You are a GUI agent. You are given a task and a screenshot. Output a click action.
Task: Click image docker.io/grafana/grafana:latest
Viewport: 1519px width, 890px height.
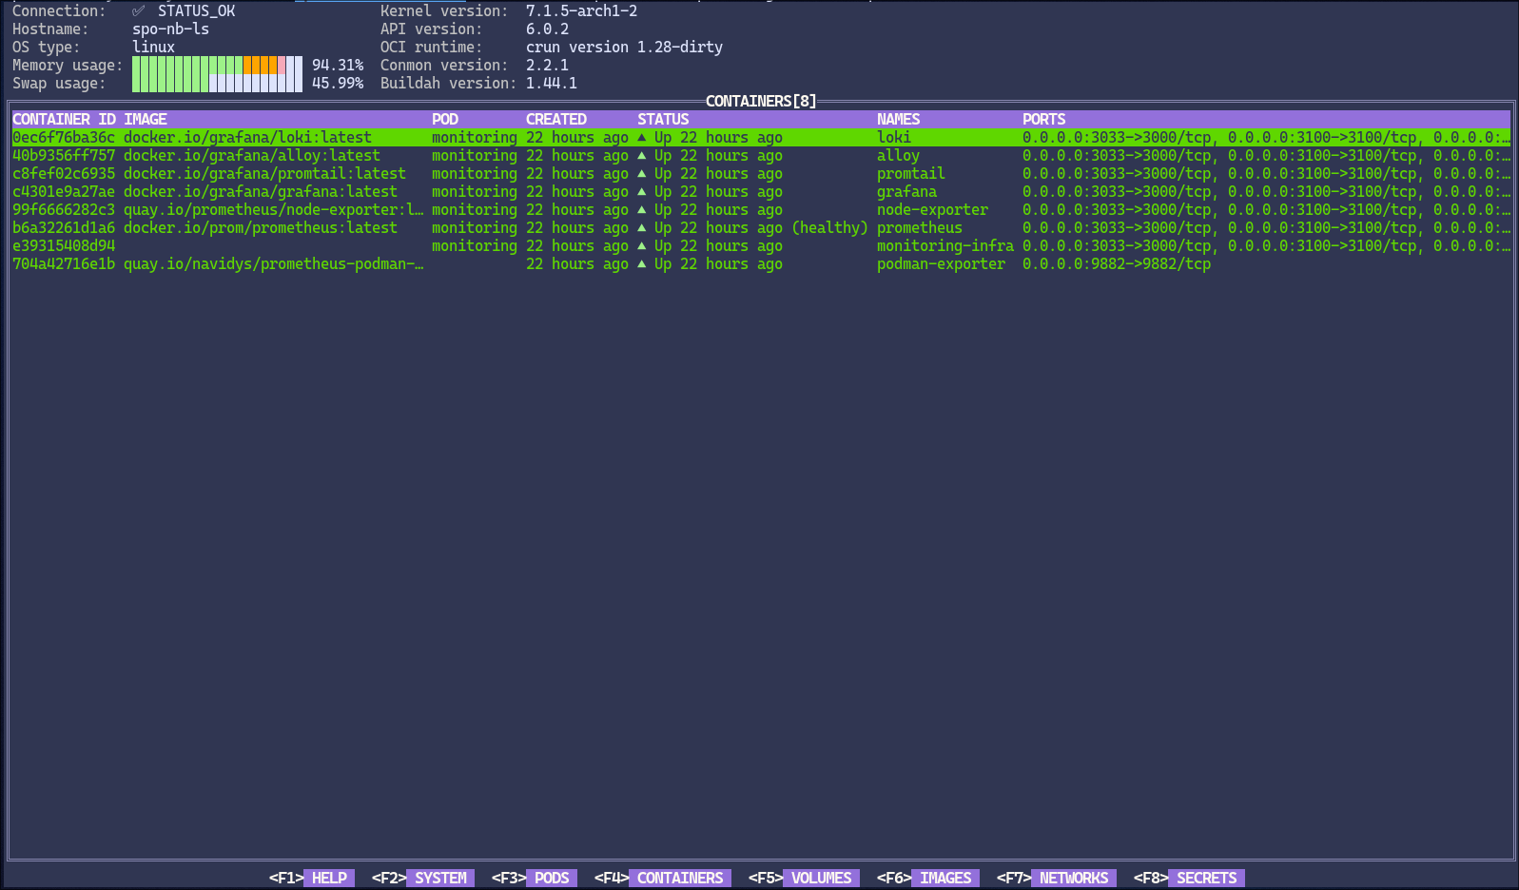(261, 191)
